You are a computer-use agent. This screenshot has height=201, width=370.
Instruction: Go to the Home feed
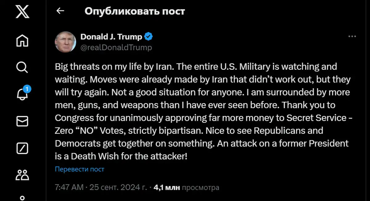pyautogui.click(x=22, y=40)
